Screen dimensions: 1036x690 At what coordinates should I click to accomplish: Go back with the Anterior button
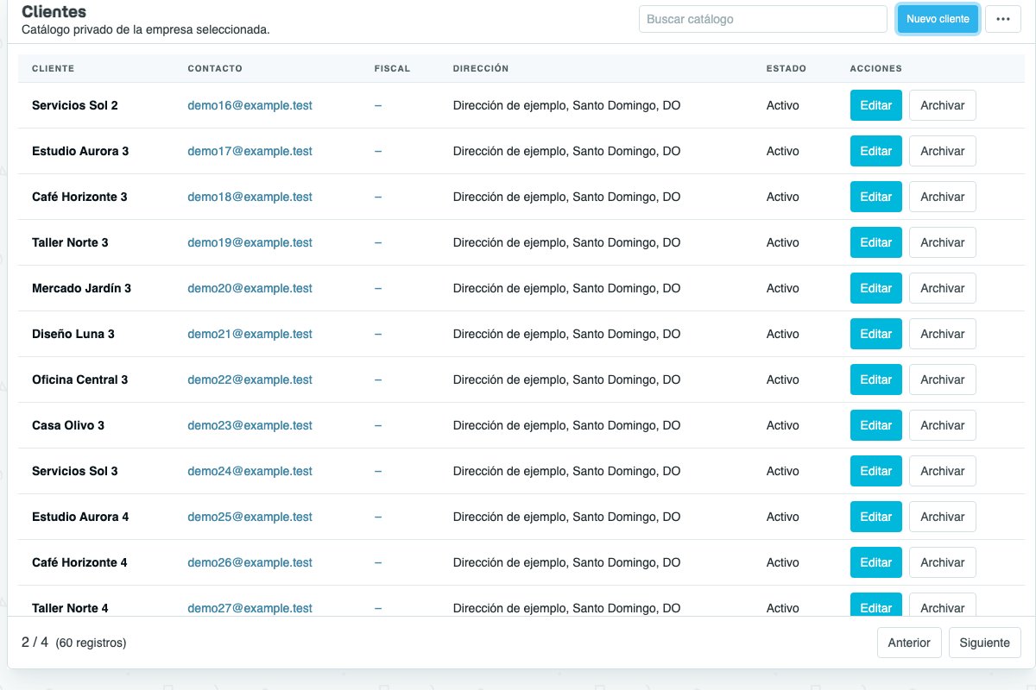tap(909, 643)
